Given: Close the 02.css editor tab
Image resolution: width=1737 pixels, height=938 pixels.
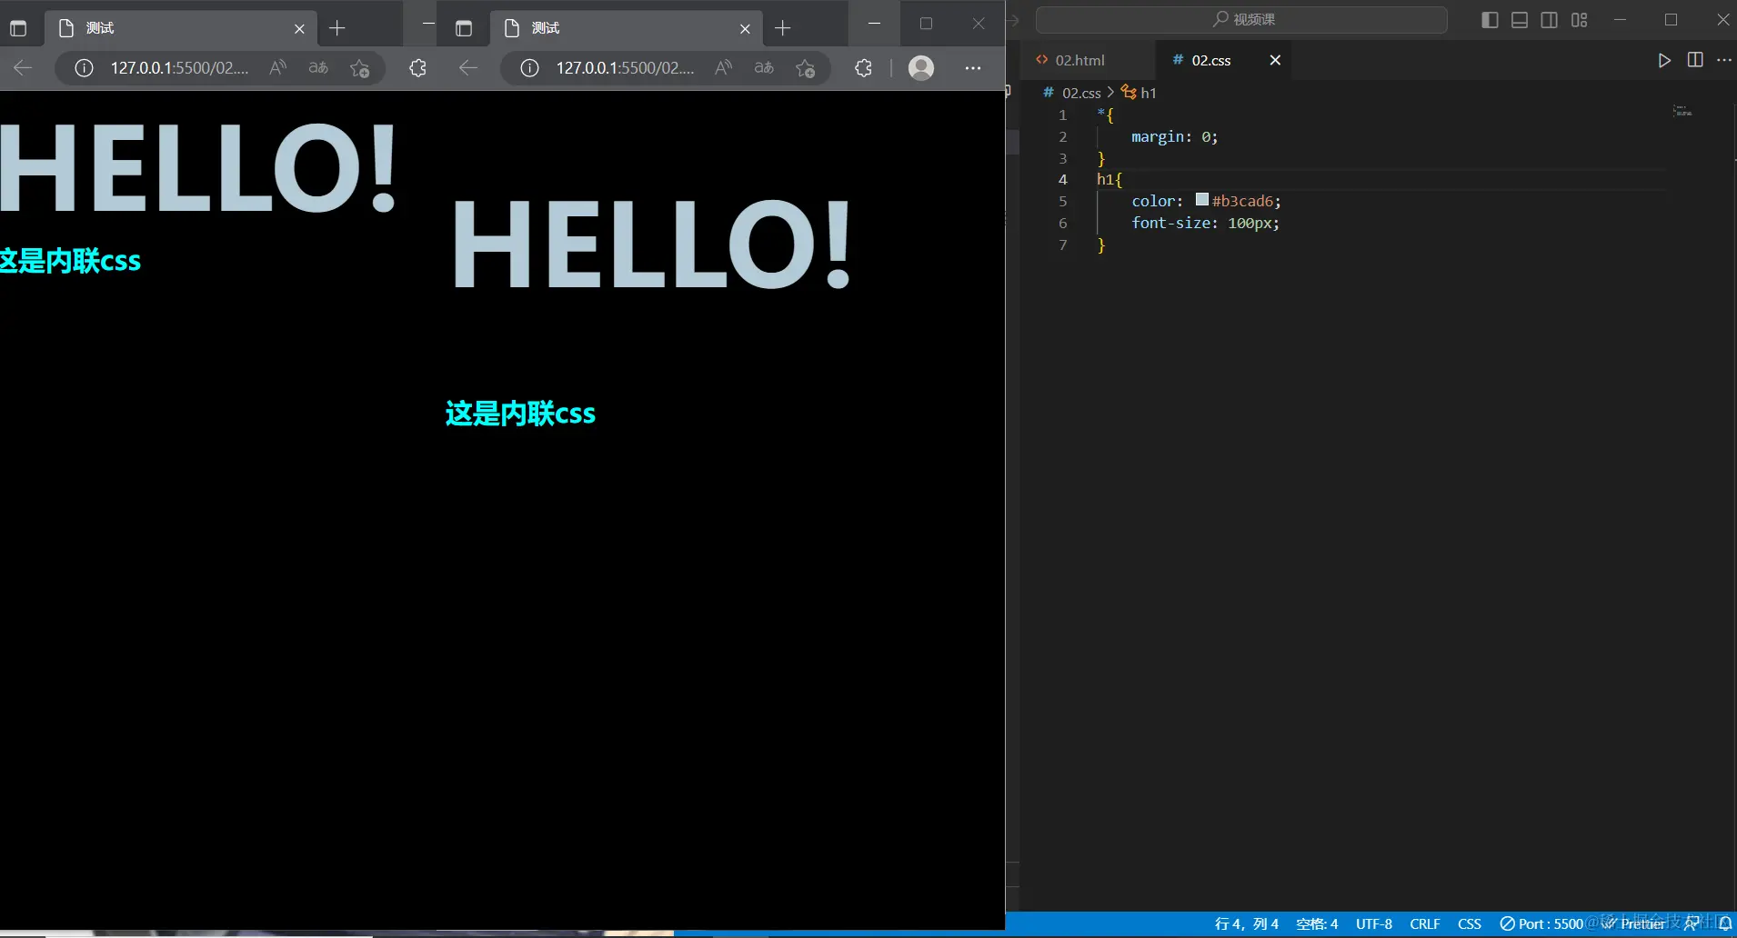Looking at the screenshot, I should (1275, 60).
